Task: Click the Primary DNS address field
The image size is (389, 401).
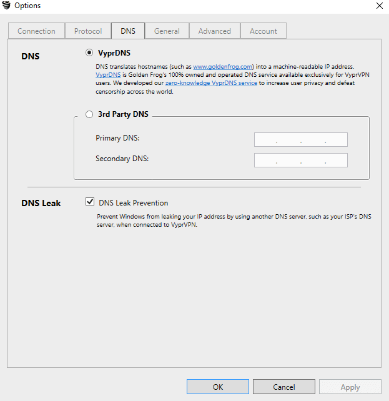Action: pos(301,140)
